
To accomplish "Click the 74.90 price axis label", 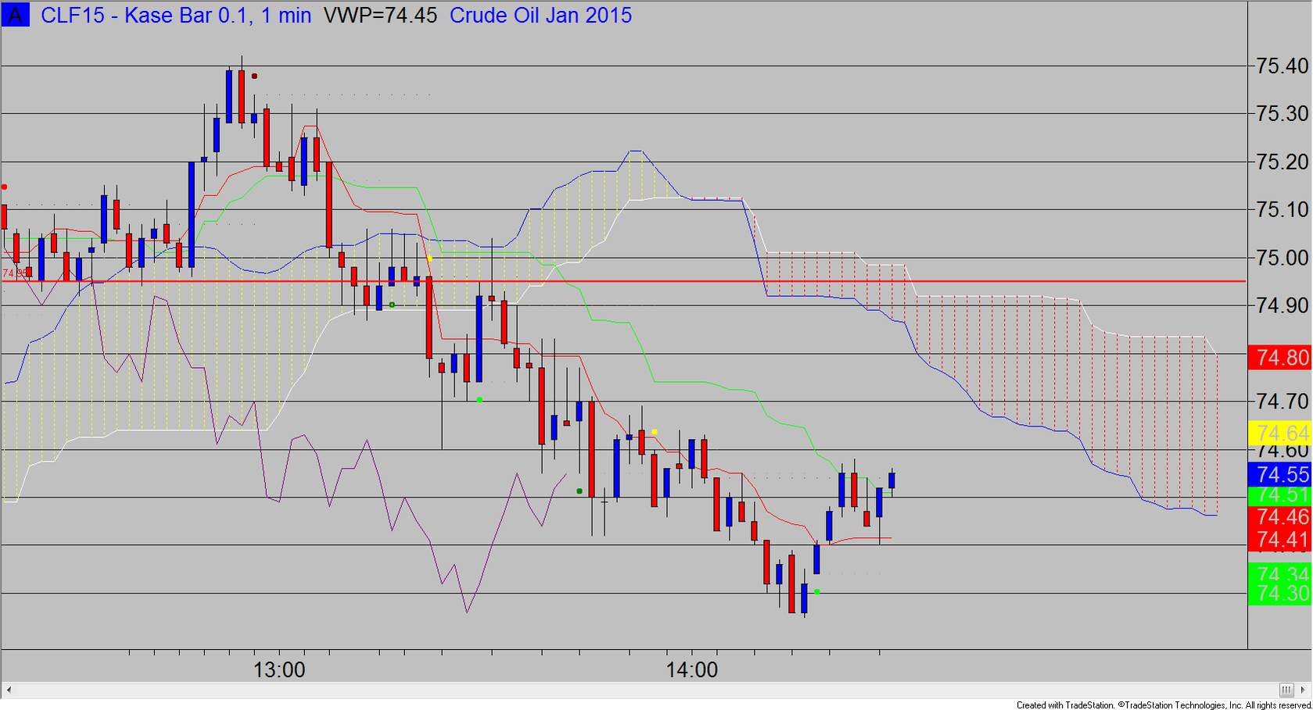I will coord(1282,305).
